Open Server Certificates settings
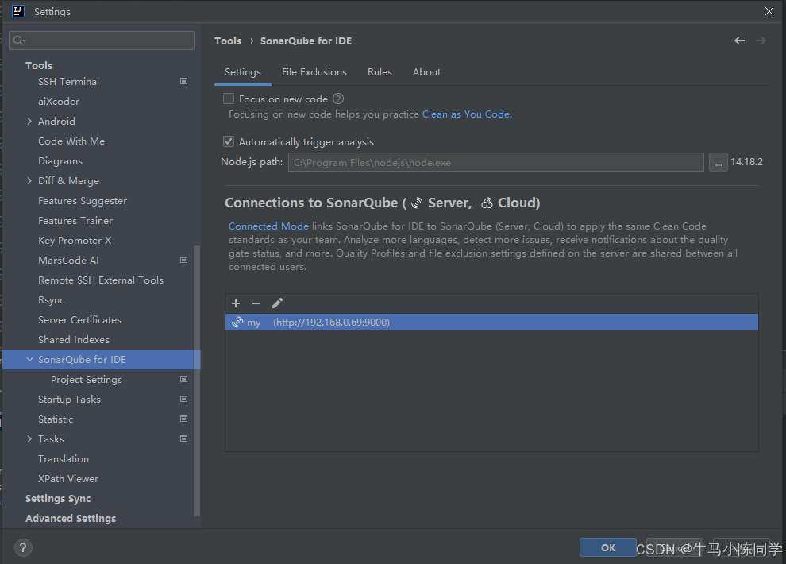The width and height of the screenshot is (786, 564). click(x=79, y=320)
